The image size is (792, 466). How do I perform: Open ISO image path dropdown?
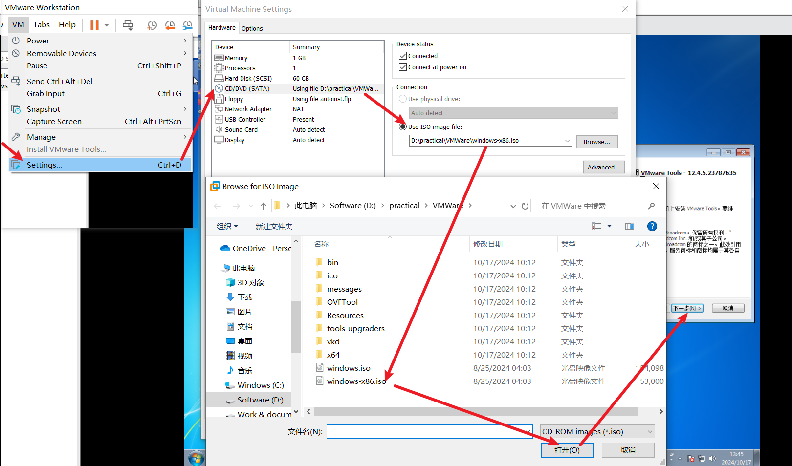tap(567, 141)
